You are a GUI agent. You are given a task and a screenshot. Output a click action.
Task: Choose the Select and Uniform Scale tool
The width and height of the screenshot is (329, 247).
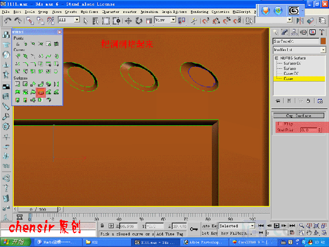[x=149, y=21]
